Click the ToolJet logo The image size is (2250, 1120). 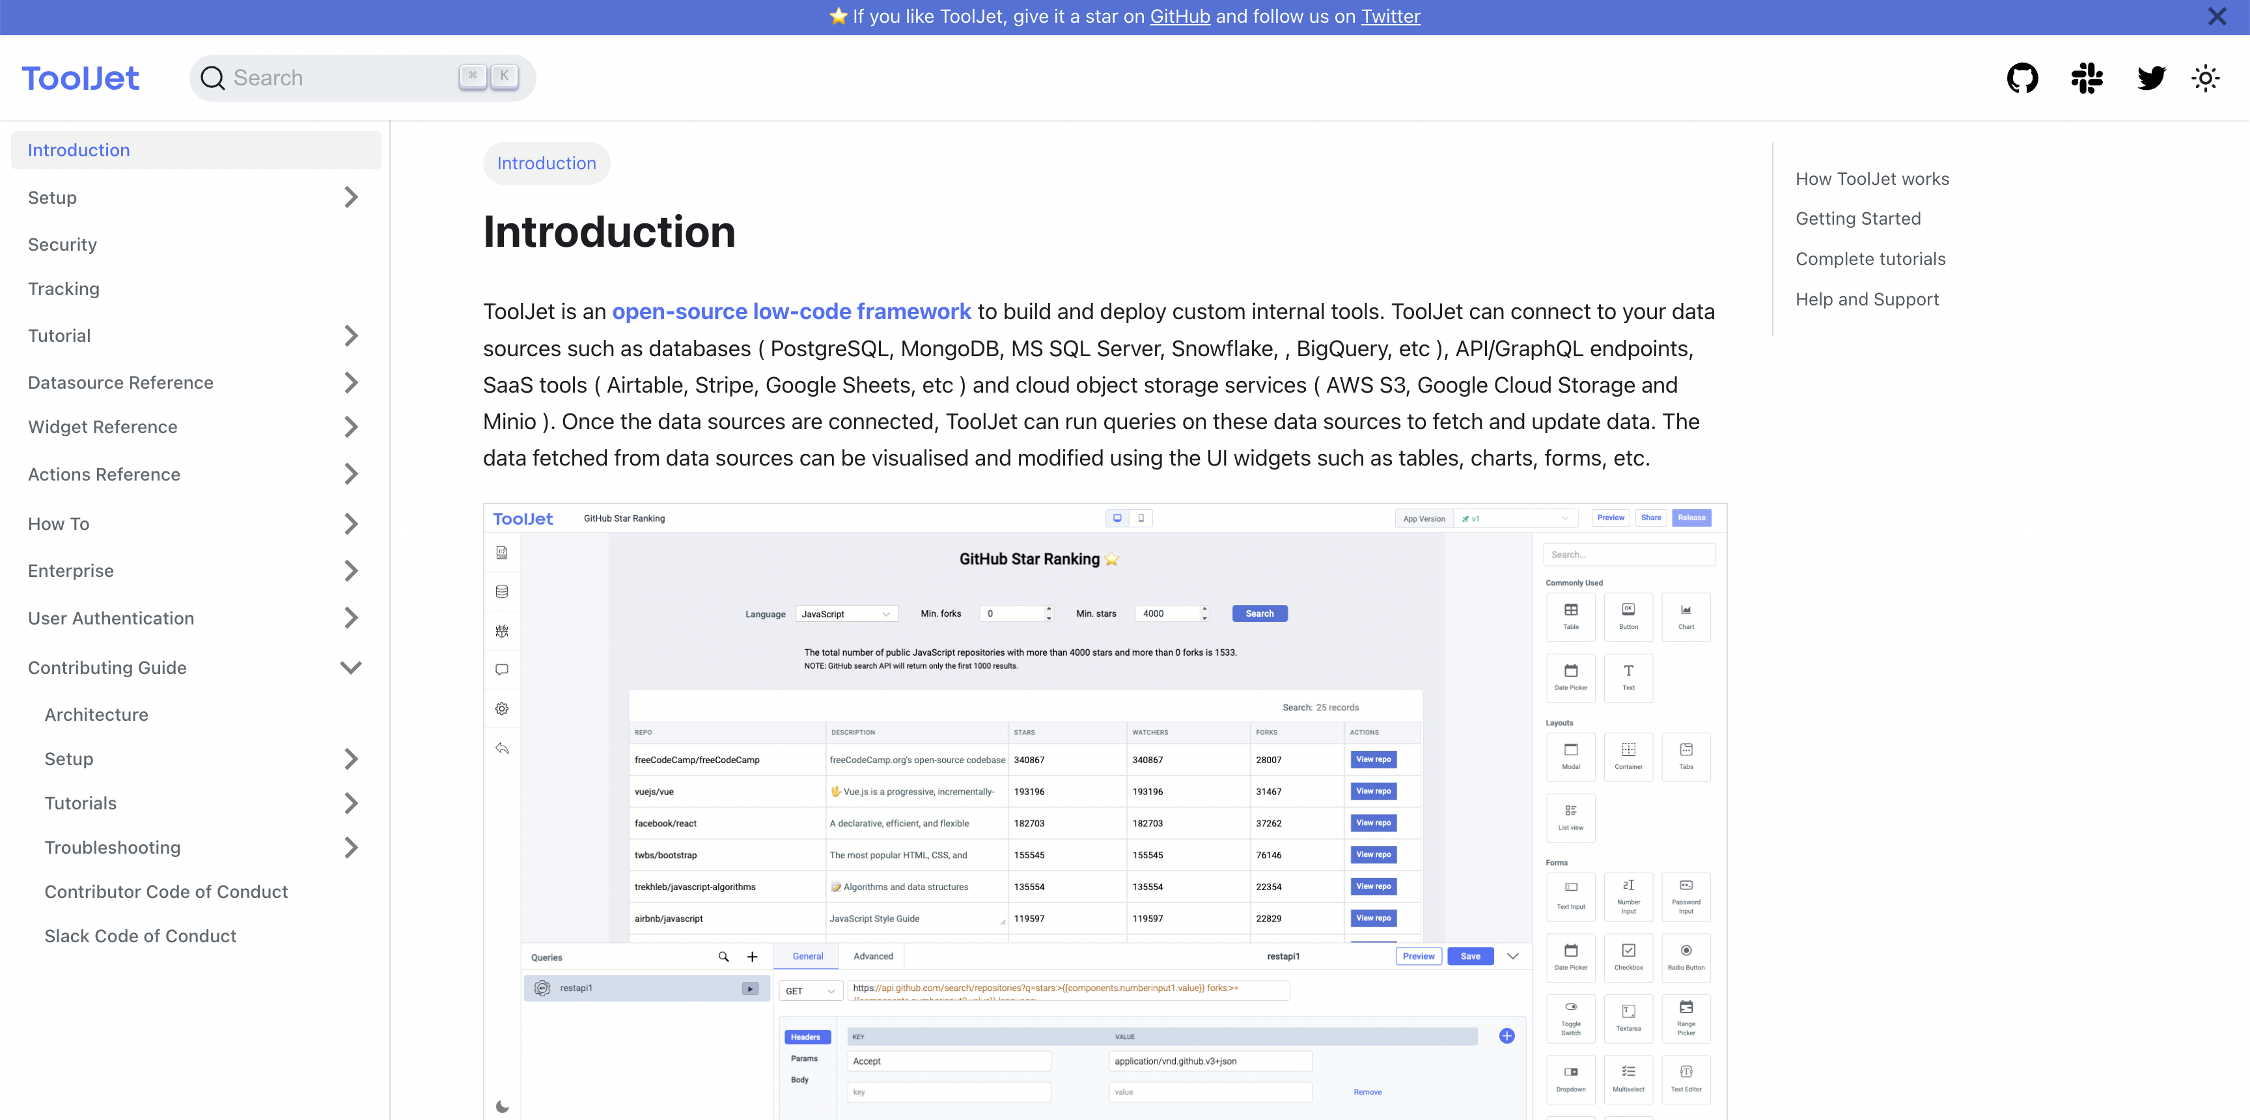(80, 79)
